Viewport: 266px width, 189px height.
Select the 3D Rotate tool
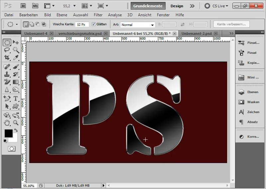(7, 115)
